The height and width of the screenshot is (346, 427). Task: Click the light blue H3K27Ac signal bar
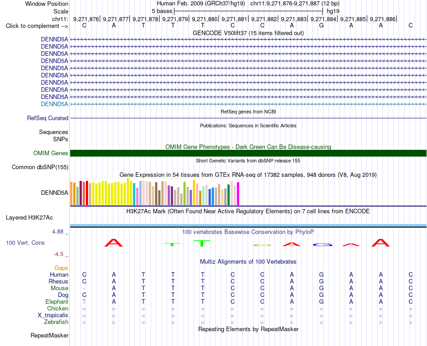(248, 225)
